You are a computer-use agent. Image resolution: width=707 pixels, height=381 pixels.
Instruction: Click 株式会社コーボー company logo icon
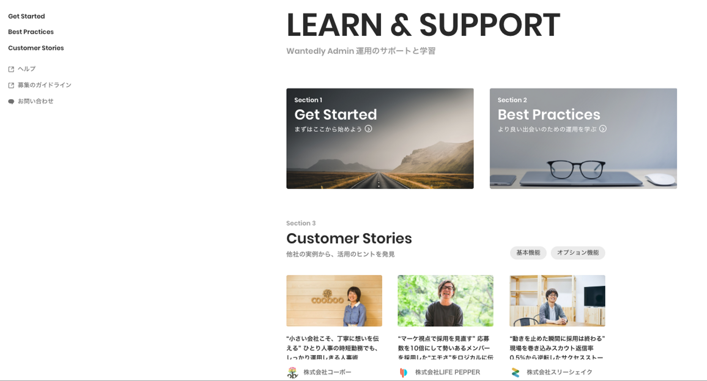click(x=293, y=372)
